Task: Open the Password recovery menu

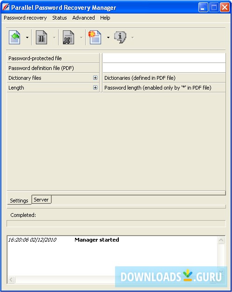Action: (x=25, y=18)
